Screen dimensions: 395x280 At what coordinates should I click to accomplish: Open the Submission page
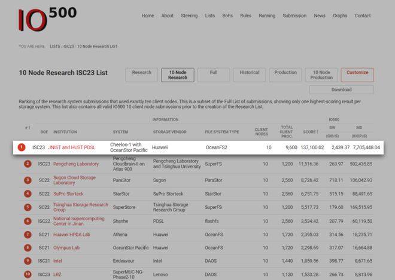point(294,16)
